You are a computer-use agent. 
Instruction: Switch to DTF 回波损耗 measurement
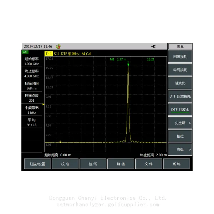click(x=180, y=96)
